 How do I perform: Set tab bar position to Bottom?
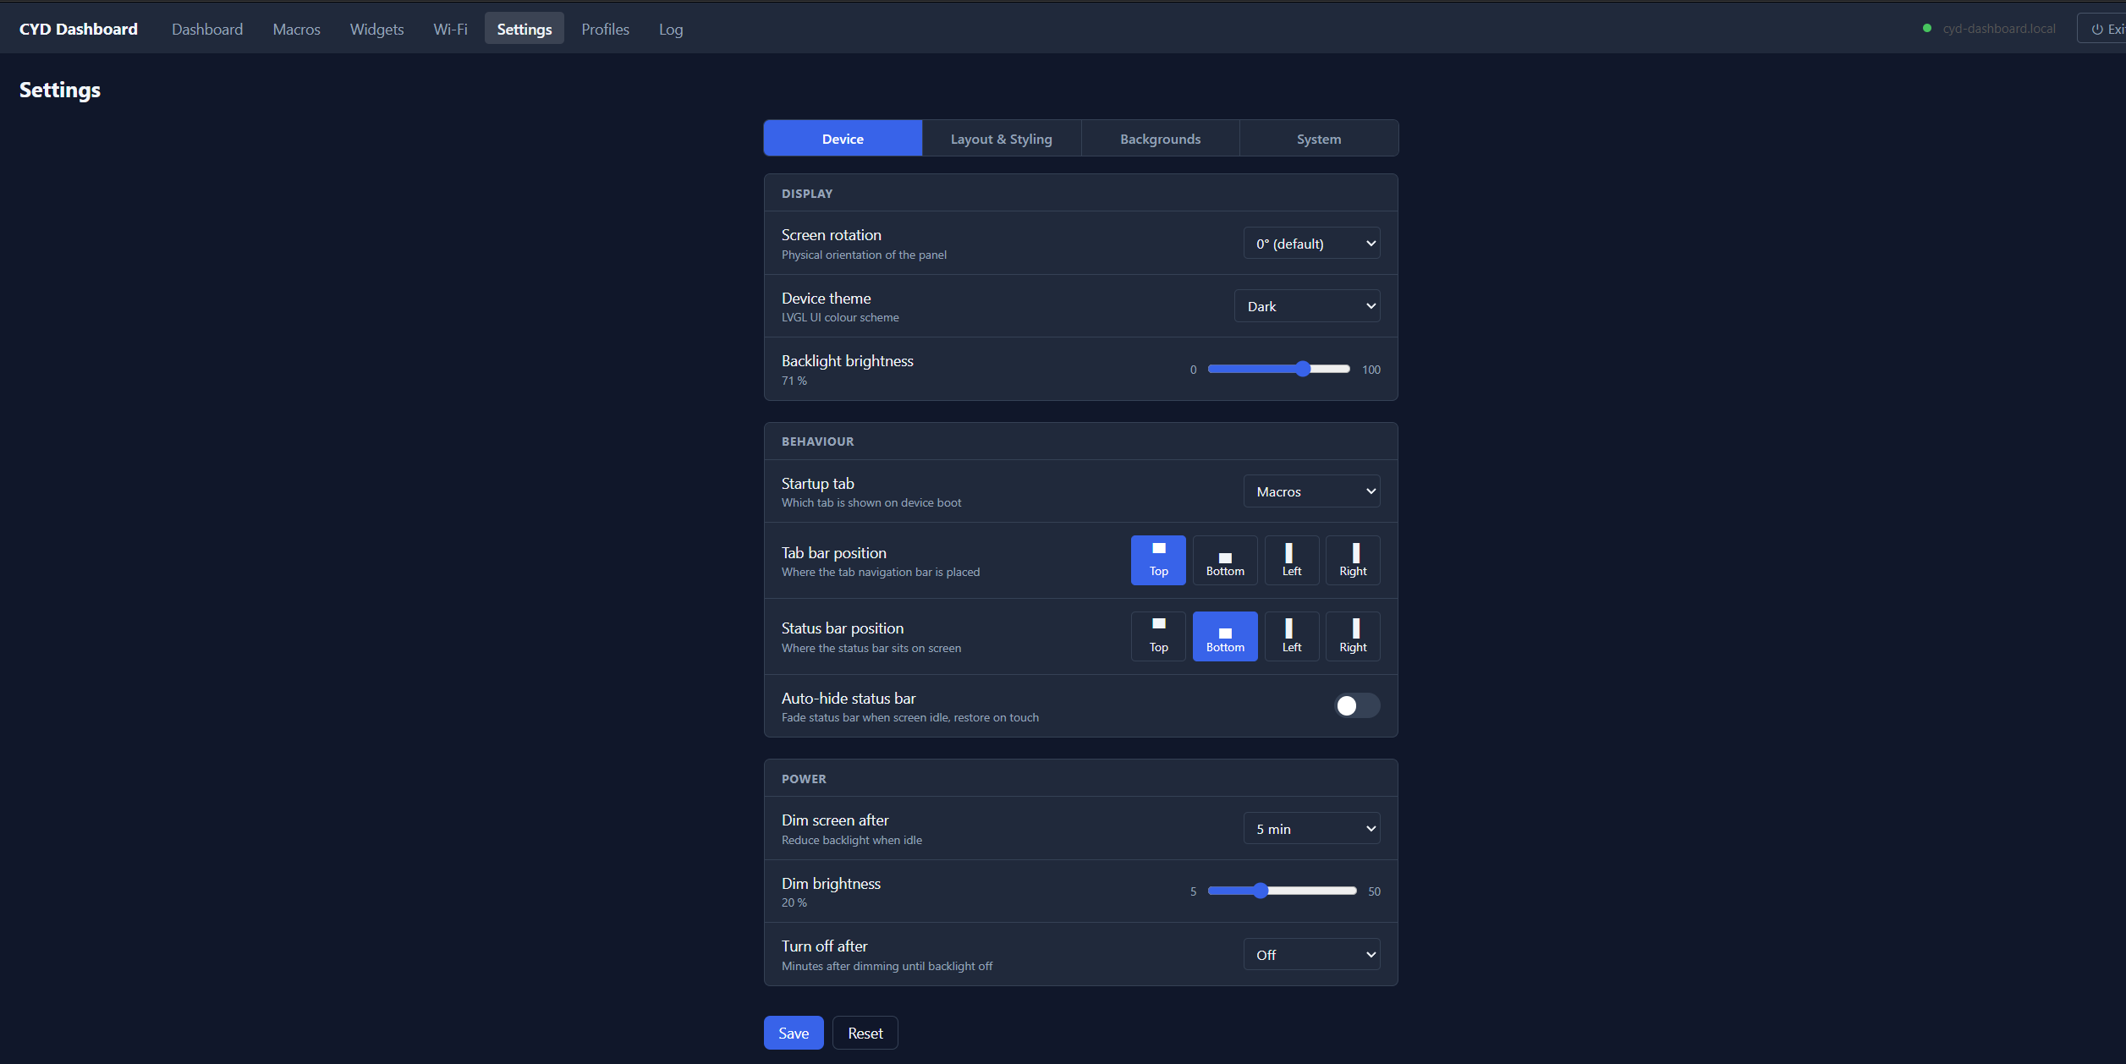(1225, 560)
